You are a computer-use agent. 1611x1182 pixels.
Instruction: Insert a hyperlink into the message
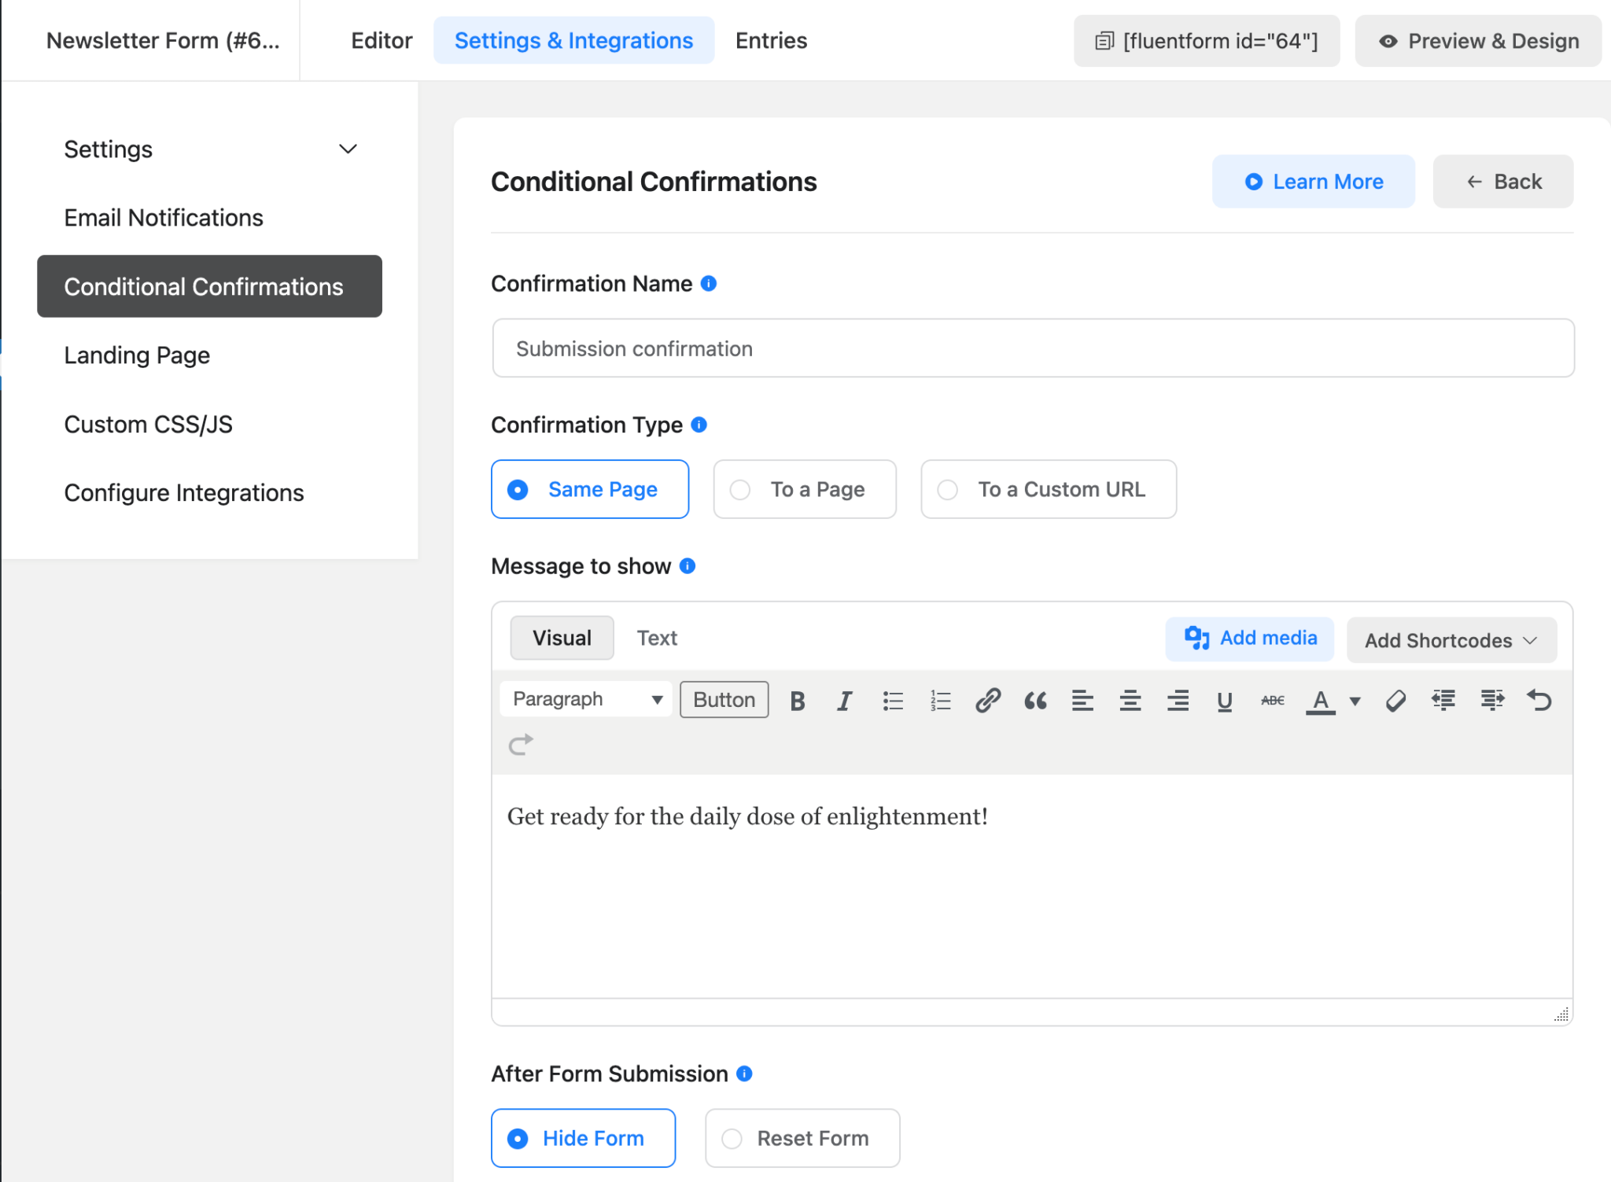pos(987,699)
